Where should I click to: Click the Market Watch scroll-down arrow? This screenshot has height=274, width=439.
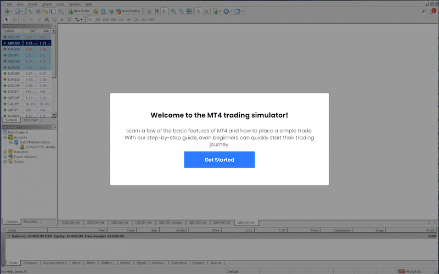tap(54, 115)
